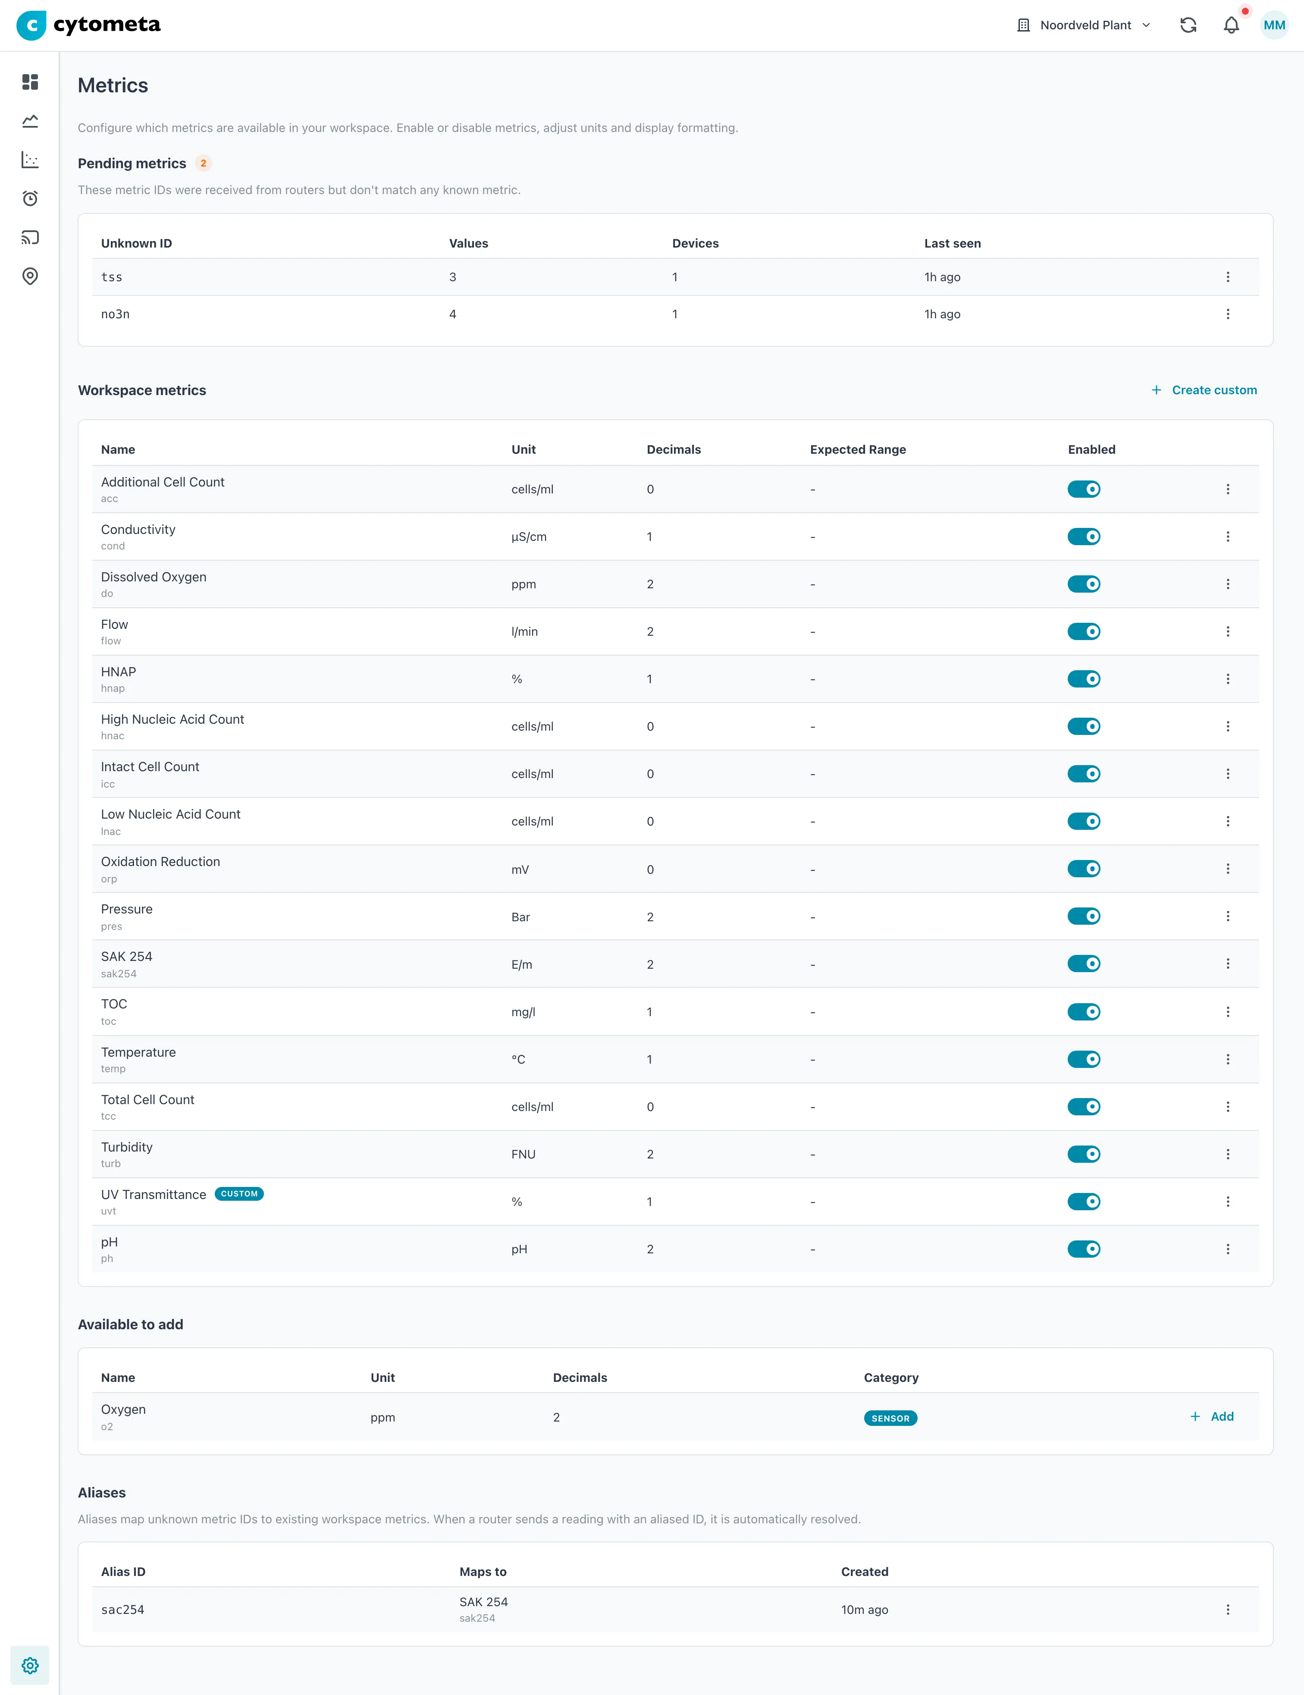Open more options for pH row

tap(1227, 1249)
